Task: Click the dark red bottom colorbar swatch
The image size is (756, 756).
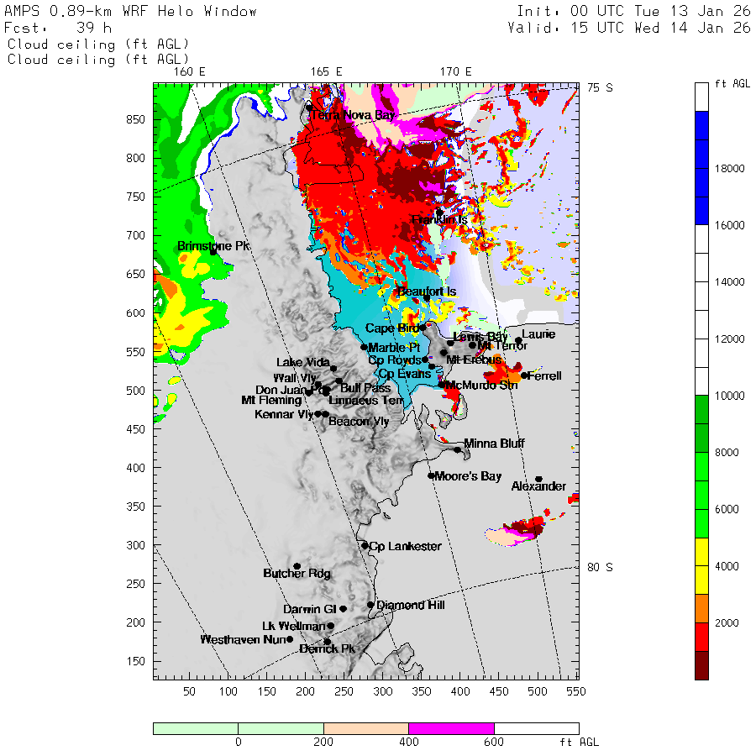Action: pos(701,664)
